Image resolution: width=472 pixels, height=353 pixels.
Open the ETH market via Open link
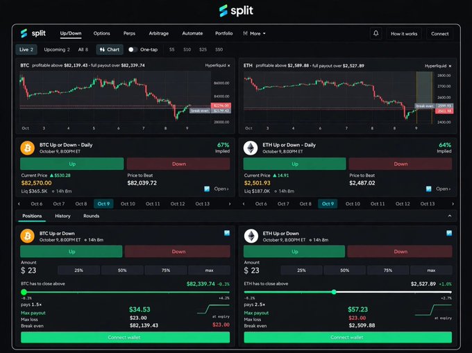[x=443, y=189]
